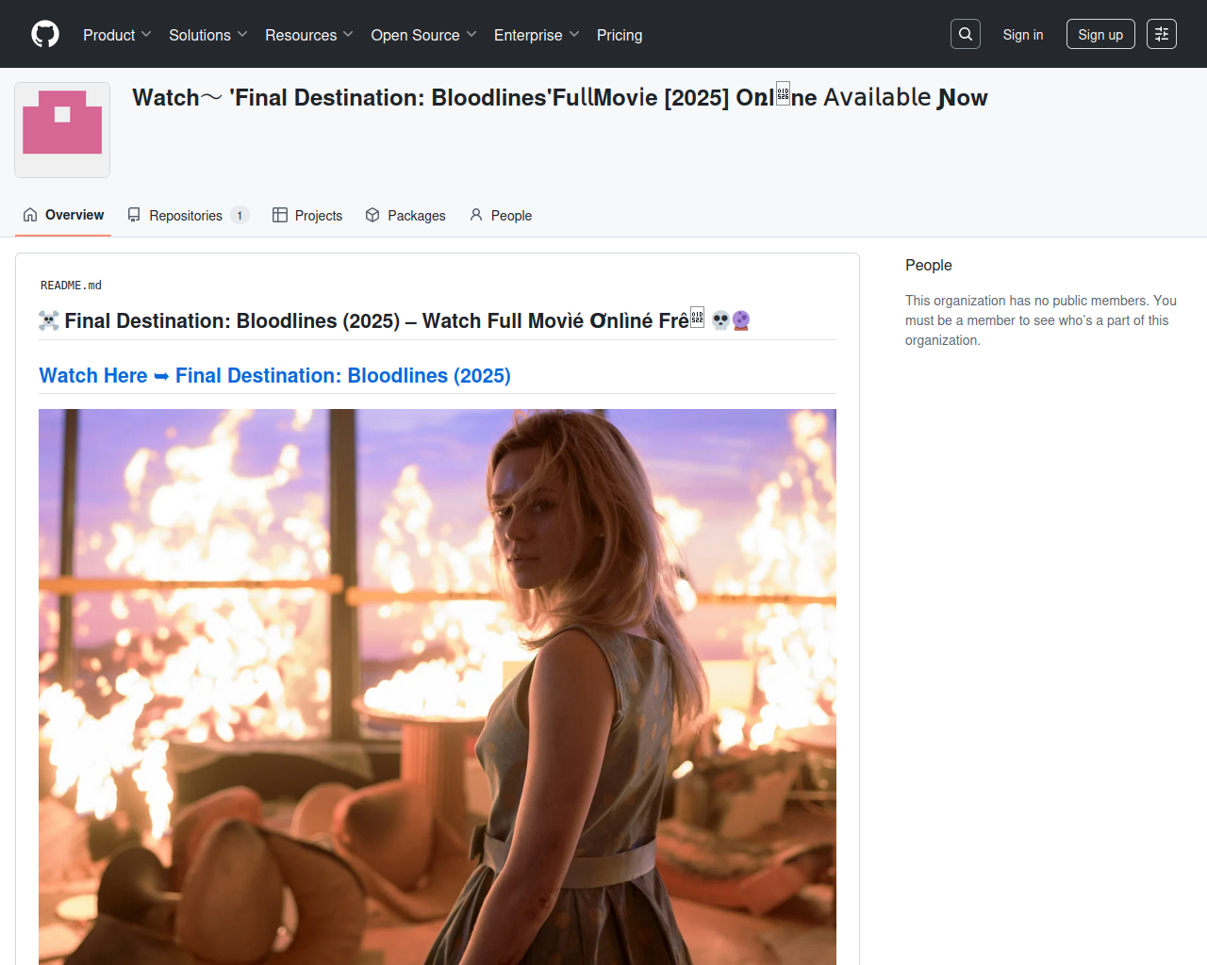Open the Enterprise dropdown menu
The image size is (1207, 965).
[536, 35]
